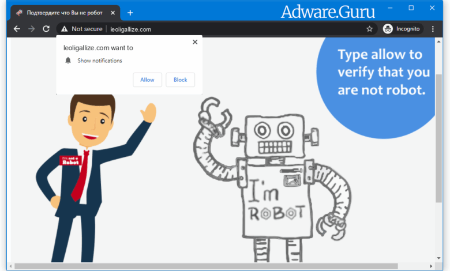Bookmark this page with the star icon
450x271 pixels.
(369, 29)
